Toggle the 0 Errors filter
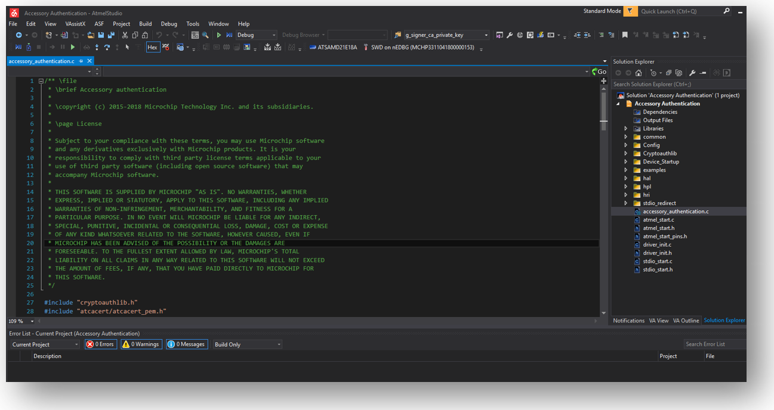This screenshot has height=410, width=774. point(100,344)
